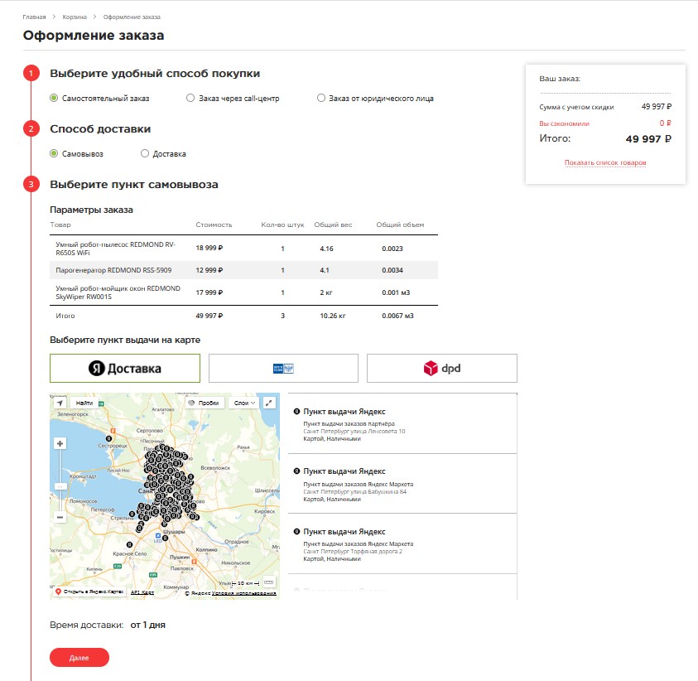Click the Время доставки от 1 дня text

click(108, 625)
